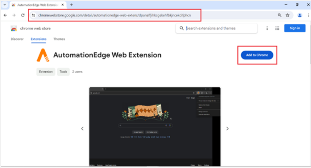Open a new browser tab
The width and height of the screenshot is (311, 168).
tap(72, 5)
